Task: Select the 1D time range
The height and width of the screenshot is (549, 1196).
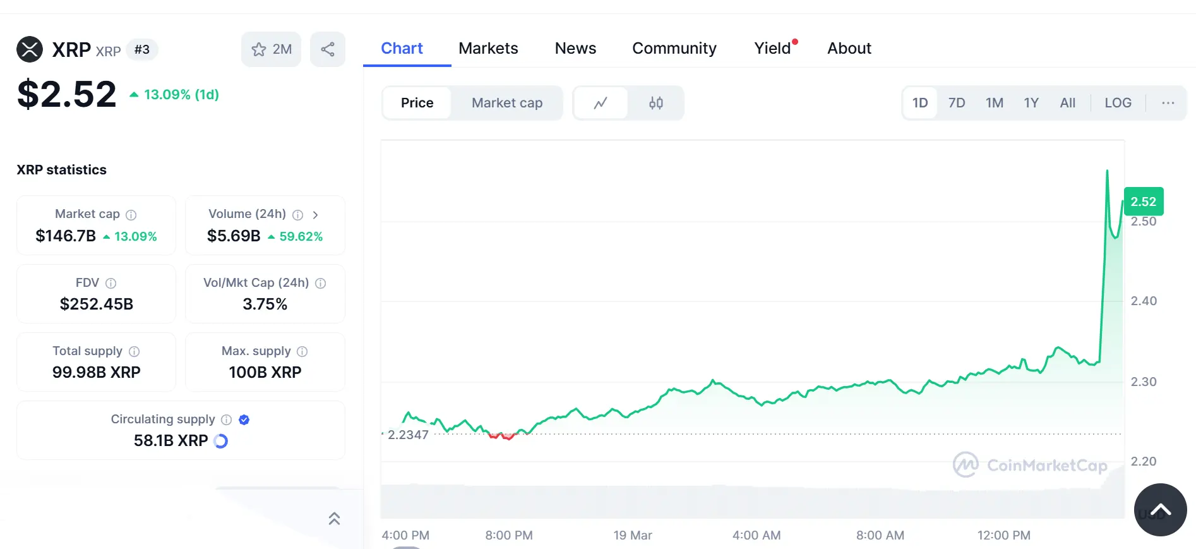Action: point(920,103)
